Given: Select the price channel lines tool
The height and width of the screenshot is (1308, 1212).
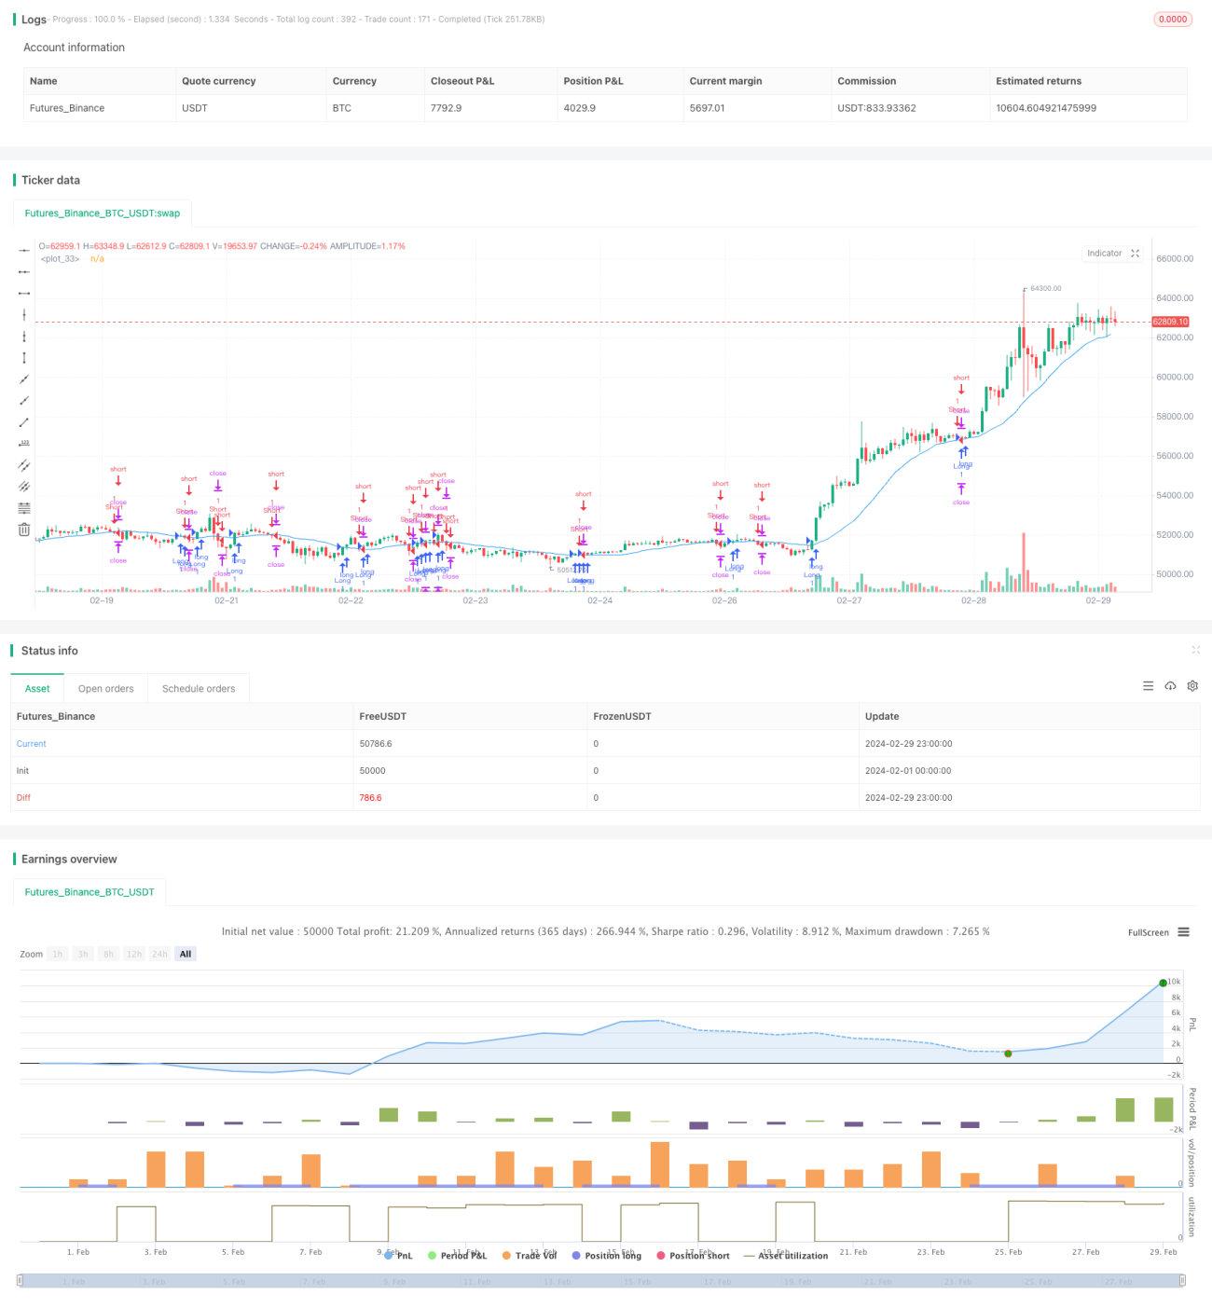Looking at the screenshot, I should click(x=24, y=465).
